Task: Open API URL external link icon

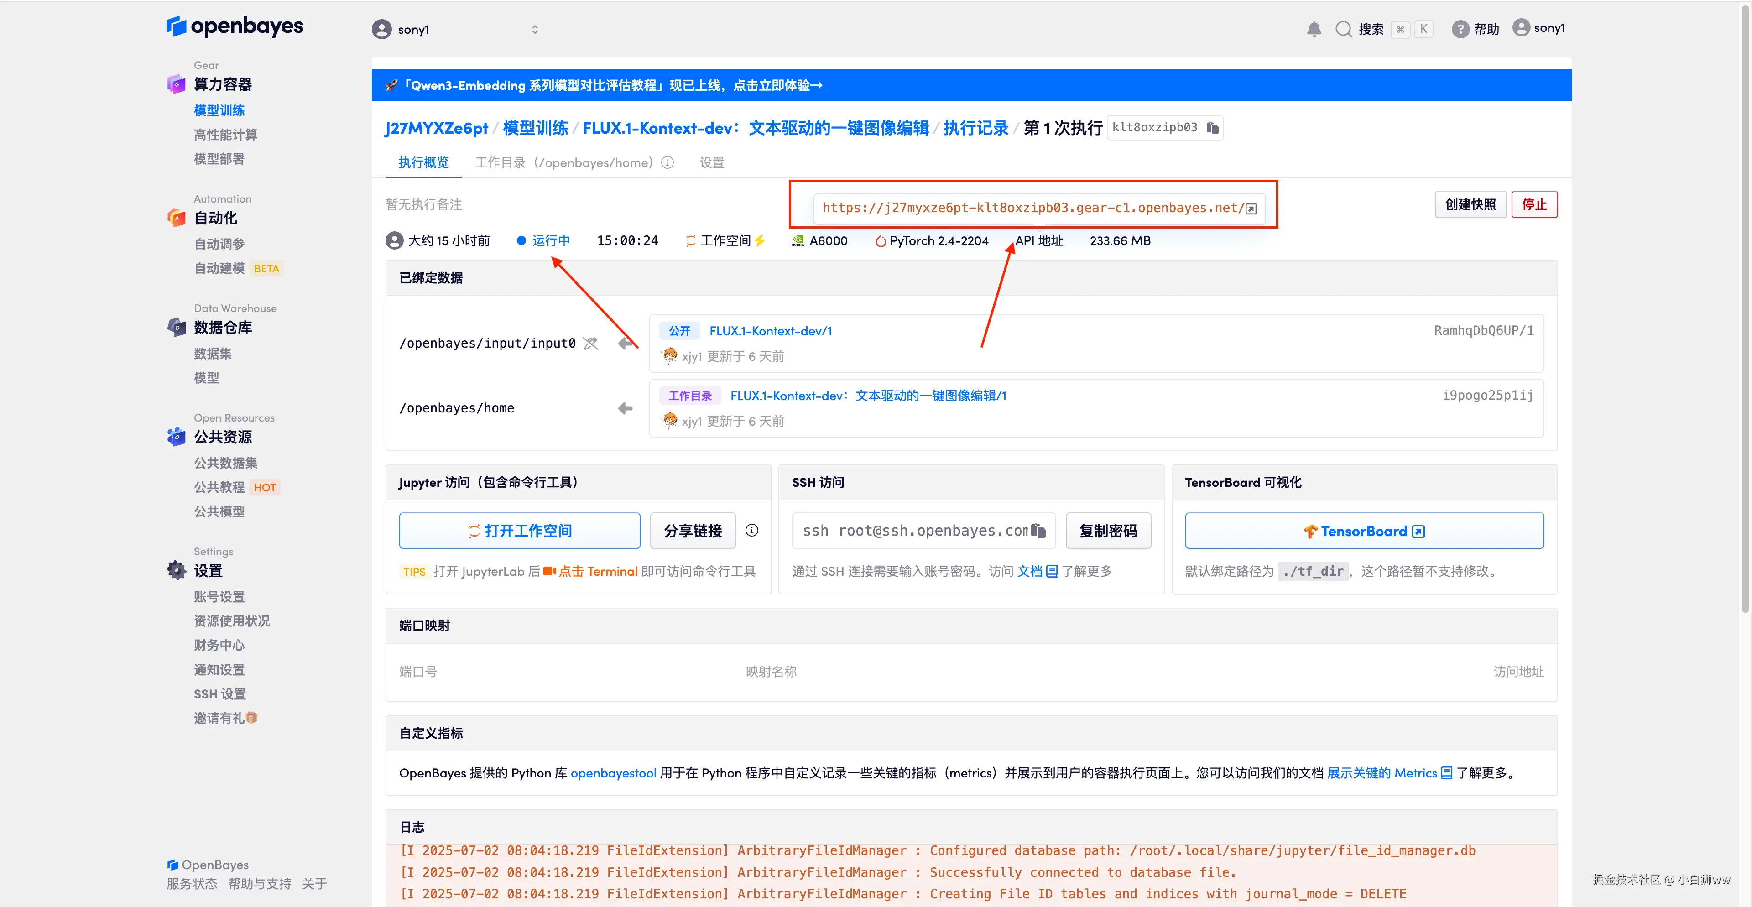Action: (1251, 209)
